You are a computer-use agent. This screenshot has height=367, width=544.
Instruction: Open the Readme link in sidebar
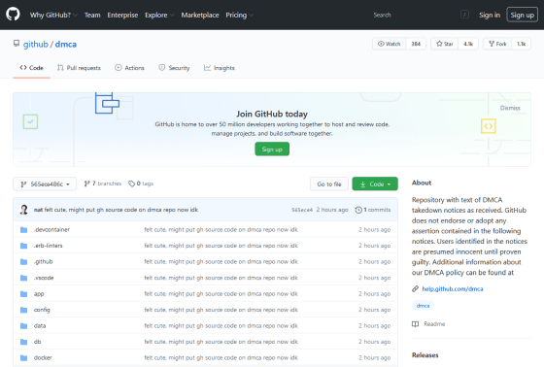point(434,324)
